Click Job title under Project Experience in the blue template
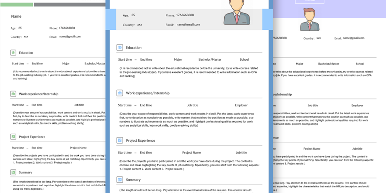386x193 pixels. pyautogui.click(x=241, y=153)
